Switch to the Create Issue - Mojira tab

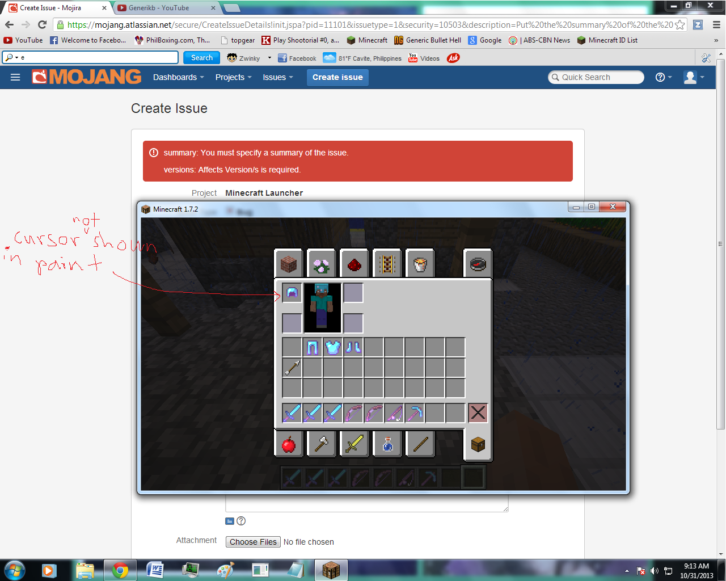click(58, 8)
